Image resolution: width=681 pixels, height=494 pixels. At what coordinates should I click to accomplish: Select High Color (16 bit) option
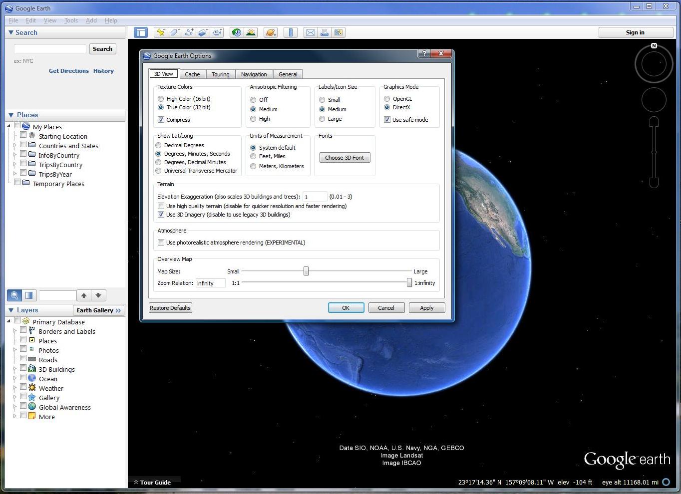(x=161, y=99)
